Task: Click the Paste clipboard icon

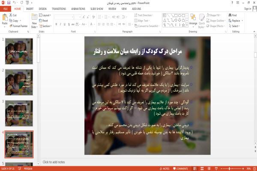Action: pyautogui.click(x=5, y=17)
